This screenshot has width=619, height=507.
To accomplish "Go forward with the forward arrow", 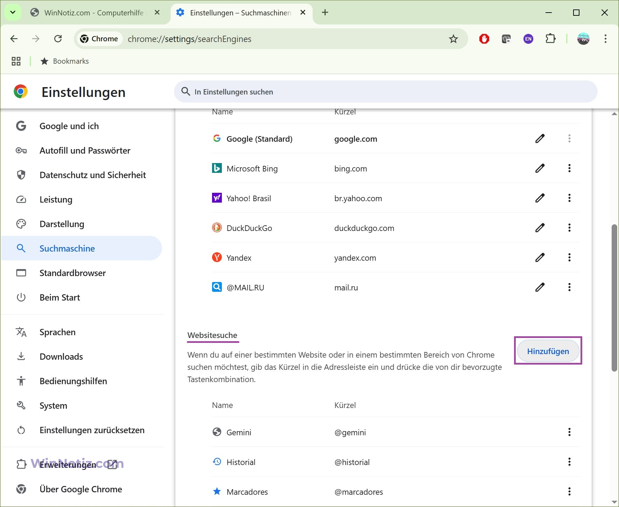I will coord(36,38).
